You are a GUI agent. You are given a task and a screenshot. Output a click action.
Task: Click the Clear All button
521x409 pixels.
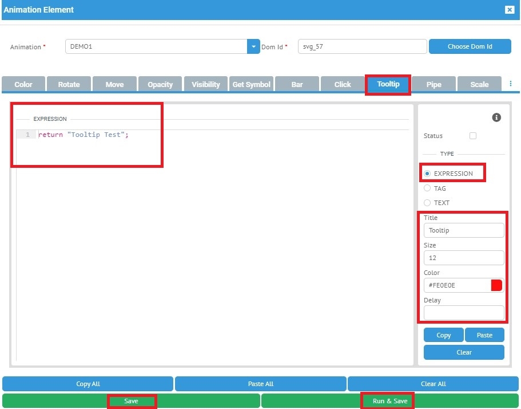point(433,384)
